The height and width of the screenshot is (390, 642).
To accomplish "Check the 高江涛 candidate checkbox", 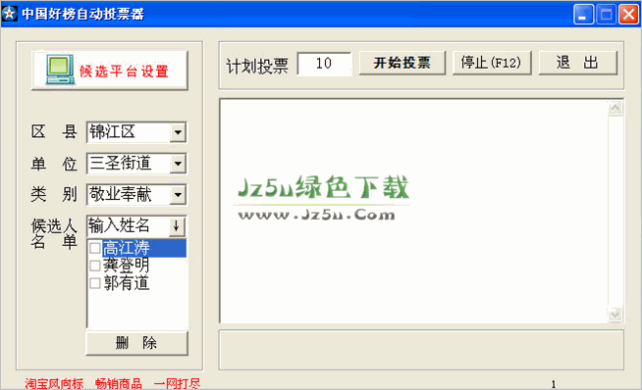I will tap(95, 248).
